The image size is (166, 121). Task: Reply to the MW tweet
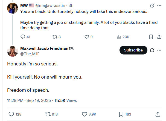click(x=23, y=37)
